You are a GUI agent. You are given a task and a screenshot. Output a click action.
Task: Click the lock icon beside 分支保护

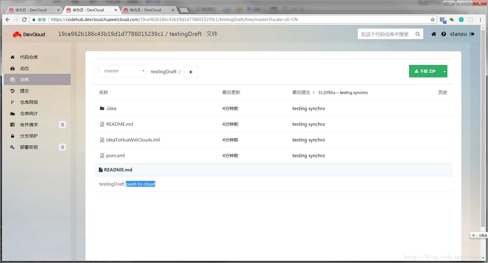(x=12, y=136)
